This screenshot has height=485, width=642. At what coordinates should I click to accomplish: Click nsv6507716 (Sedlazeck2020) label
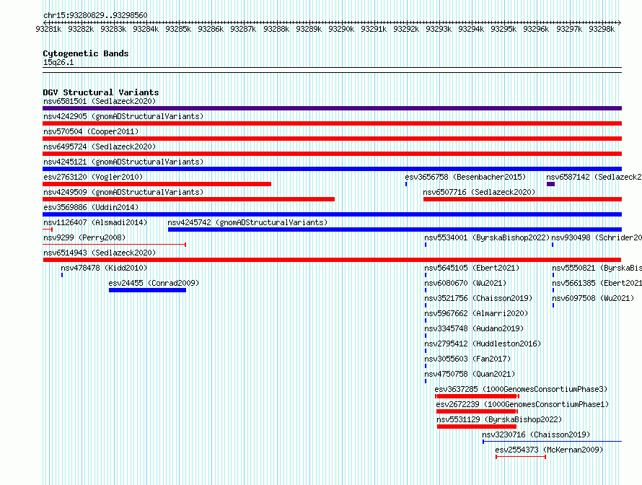pos(479,192)
